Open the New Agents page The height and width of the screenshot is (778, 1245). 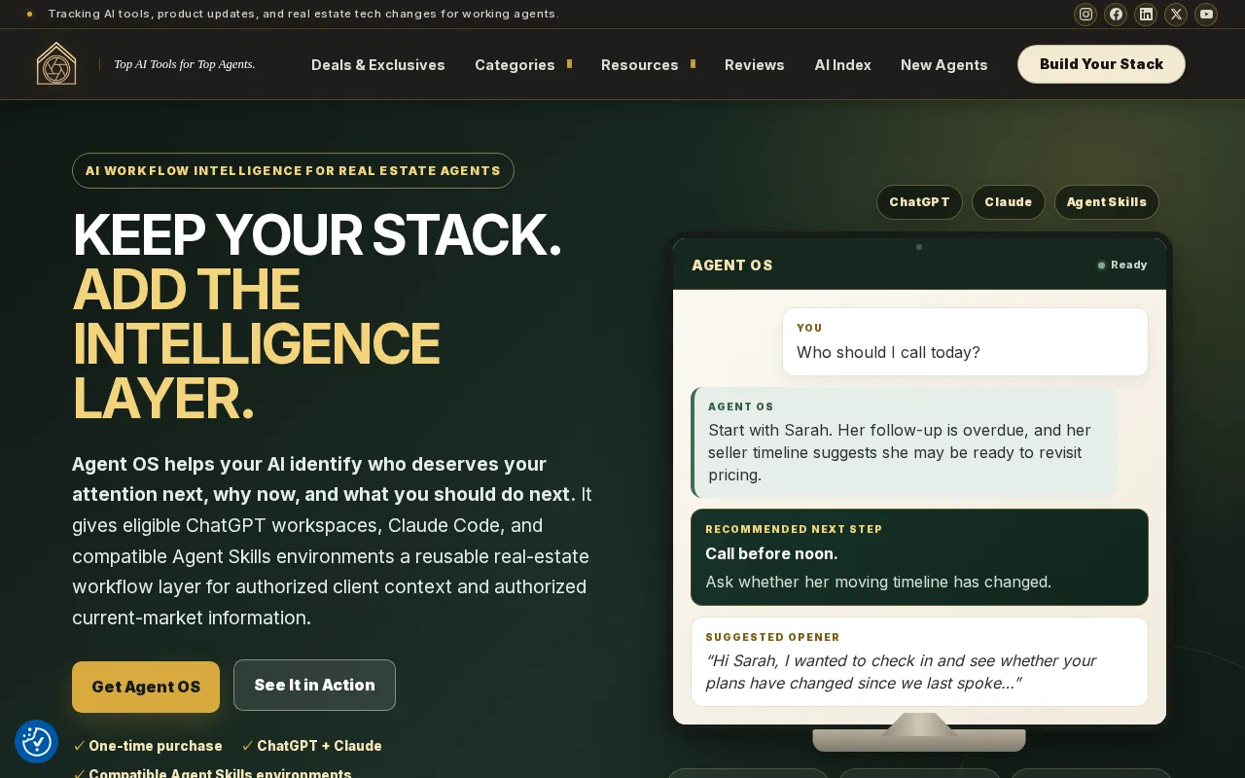tap(943, 64)
